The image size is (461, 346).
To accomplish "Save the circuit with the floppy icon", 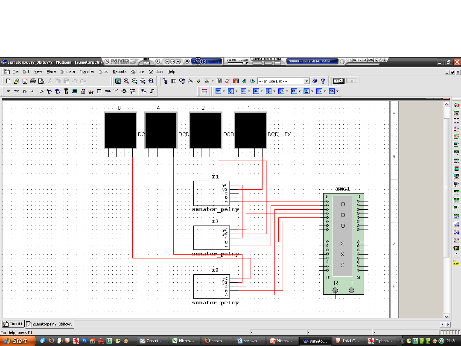I will [25, 81].
